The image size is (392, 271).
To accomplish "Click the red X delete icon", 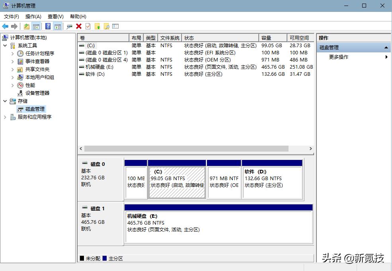I will (x=79, y=26).
